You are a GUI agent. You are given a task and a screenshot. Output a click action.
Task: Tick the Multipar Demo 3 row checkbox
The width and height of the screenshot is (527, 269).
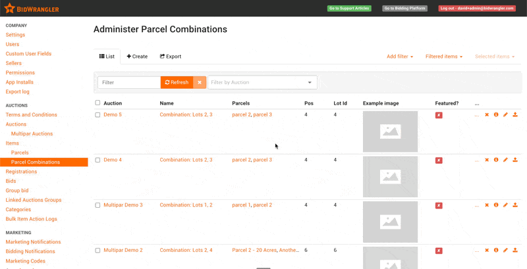[97, 205]
